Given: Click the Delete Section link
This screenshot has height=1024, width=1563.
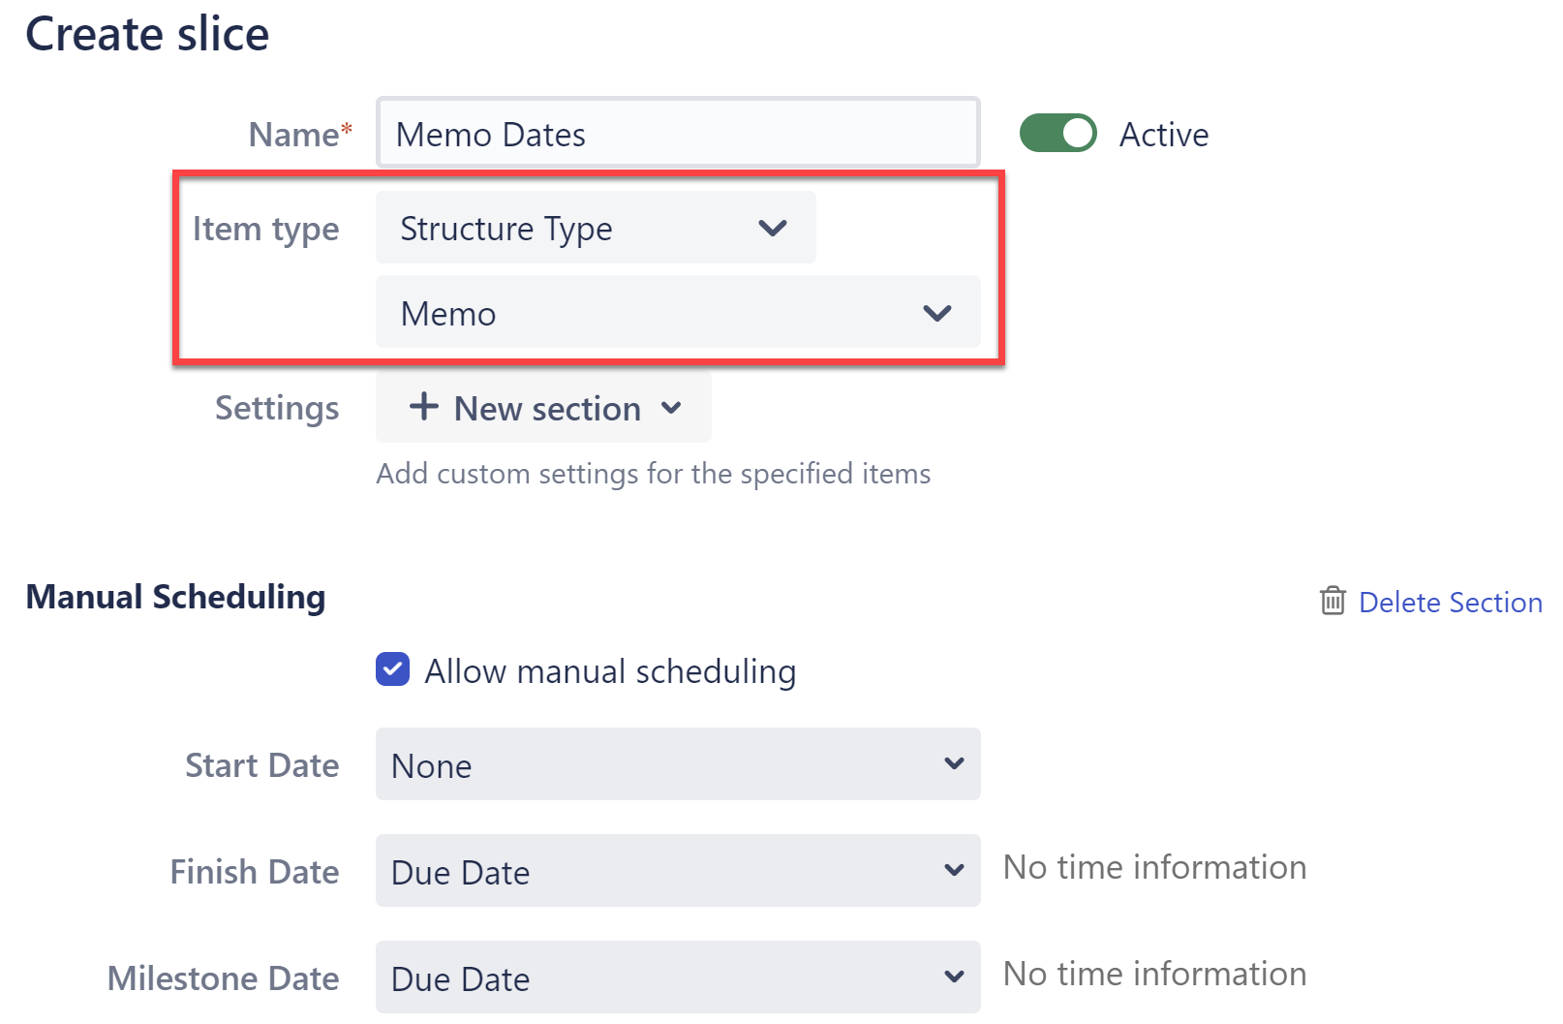Looking at the screenshot, I should click(x=1451, y=602).
